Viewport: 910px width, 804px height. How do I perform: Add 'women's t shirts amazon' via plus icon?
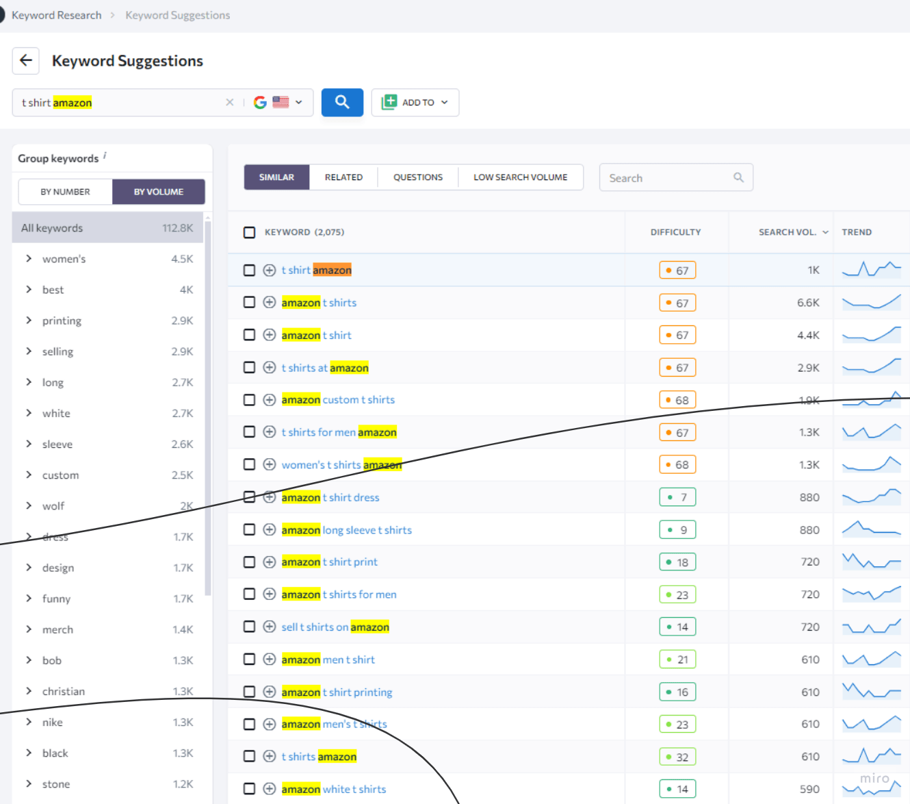tap(270, 464)
